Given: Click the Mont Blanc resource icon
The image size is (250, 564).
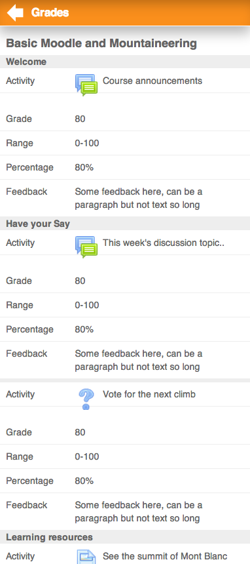Looking at the screenshot, I should click(x=86, y=557).
